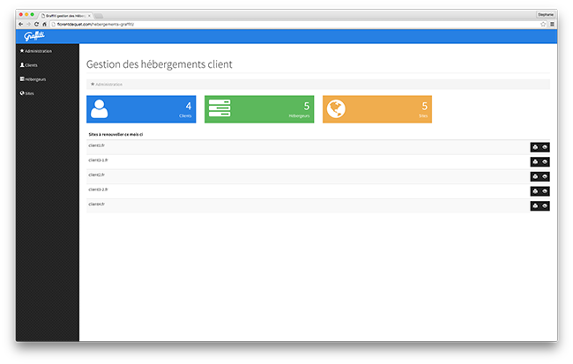Focus the browser address bar URL
This screenshot has width=573, height=364.
[96, 24]
